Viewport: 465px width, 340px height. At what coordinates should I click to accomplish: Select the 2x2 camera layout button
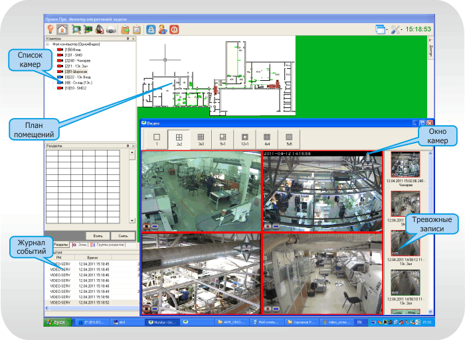tap(179, 139)
